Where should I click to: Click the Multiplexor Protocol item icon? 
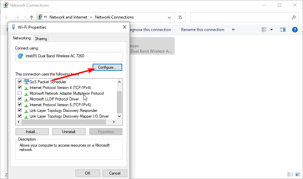click(26, 94)
